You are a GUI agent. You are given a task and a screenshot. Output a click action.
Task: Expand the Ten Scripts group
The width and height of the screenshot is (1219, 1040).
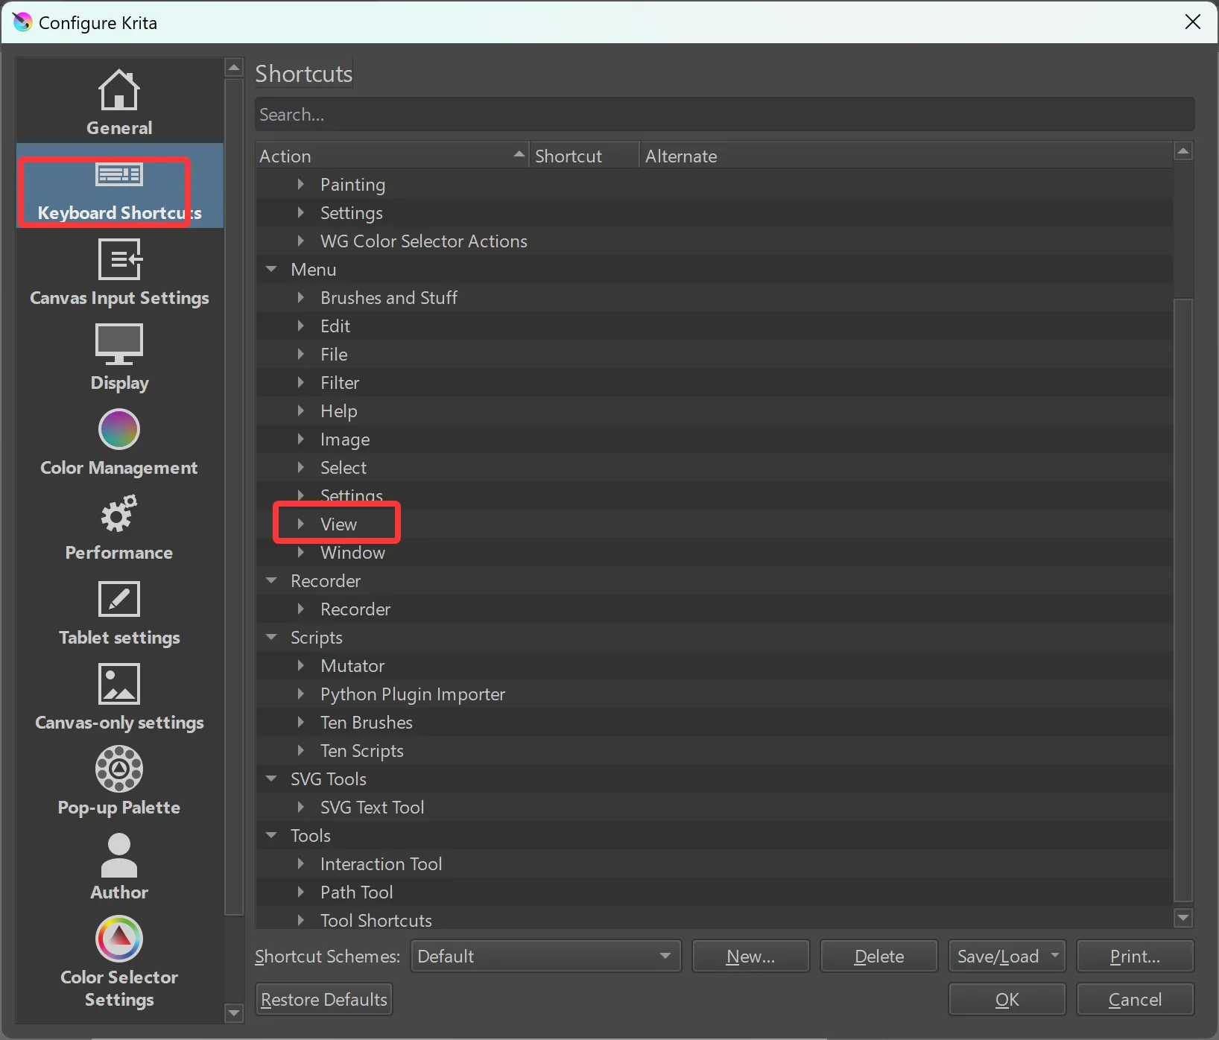(300, 750)
